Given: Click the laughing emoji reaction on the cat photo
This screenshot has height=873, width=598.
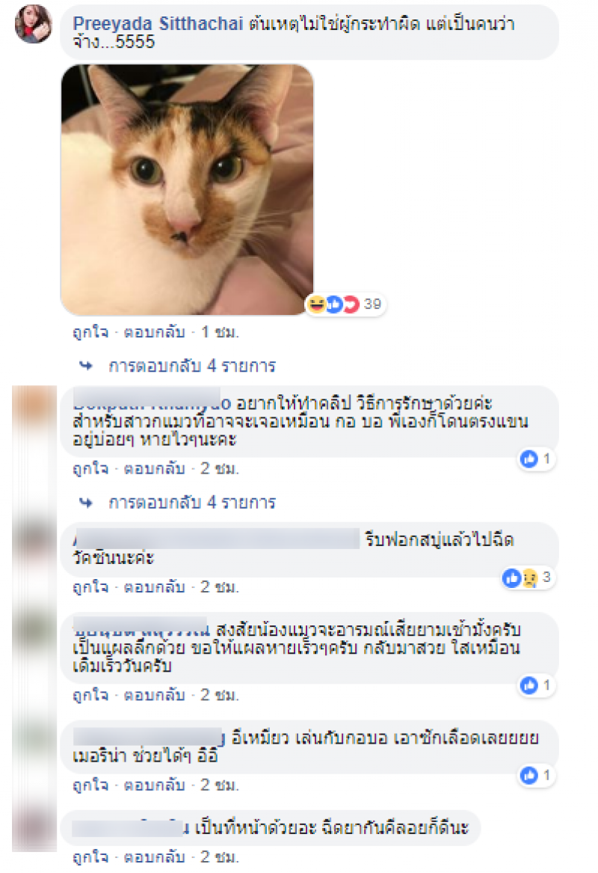Looking at the screenshot, I should pyautogui.click(x=316, y=304).
